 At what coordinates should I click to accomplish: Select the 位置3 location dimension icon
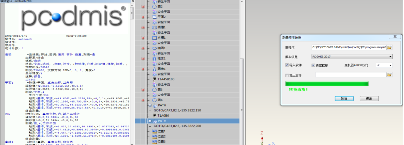pos(154,142)
